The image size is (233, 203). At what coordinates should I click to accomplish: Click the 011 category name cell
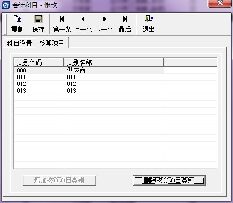pos(114,77)
